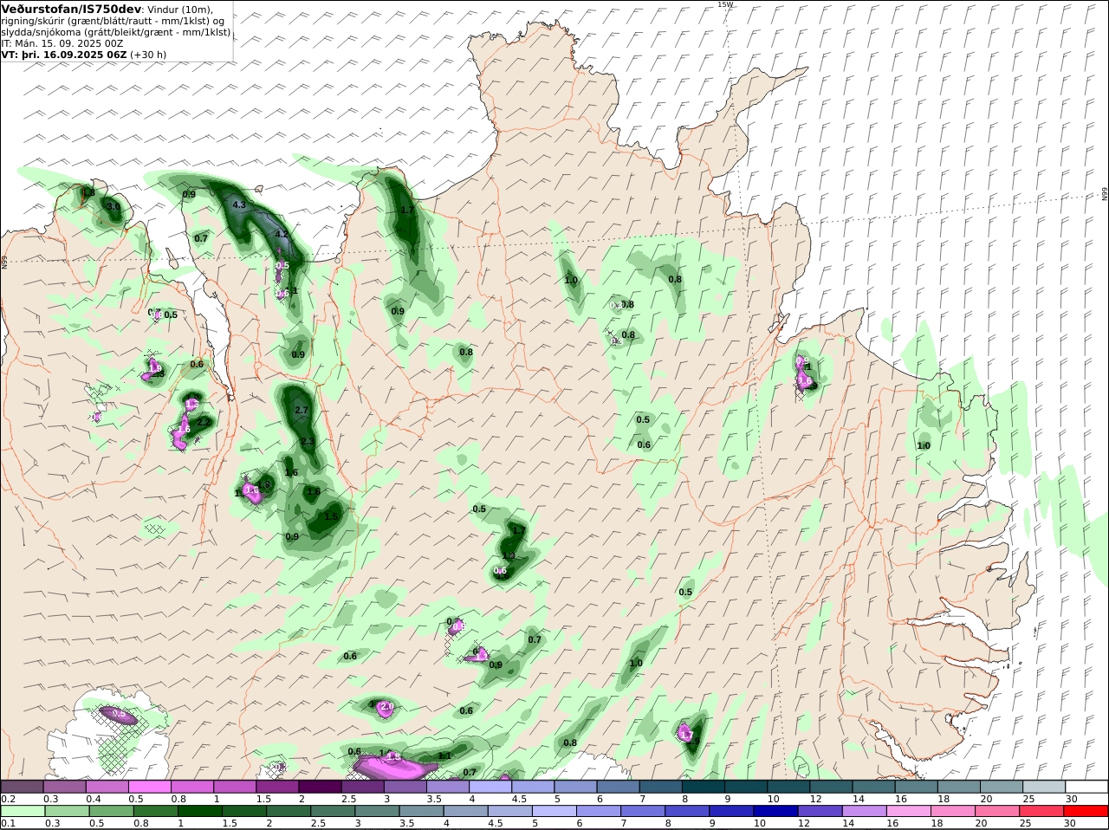Image resolution: width=1109 pixels, height=830 pixels.
Task: Click the 'Veðurstofan/IS750dev' title text
Action: (72, 9)
